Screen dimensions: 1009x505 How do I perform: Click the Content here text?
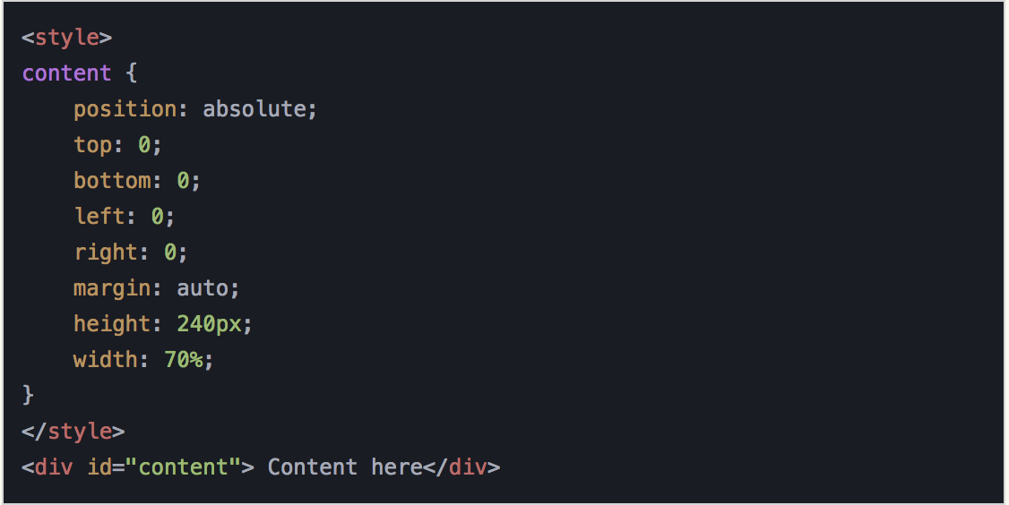click(x=345, y=467)
